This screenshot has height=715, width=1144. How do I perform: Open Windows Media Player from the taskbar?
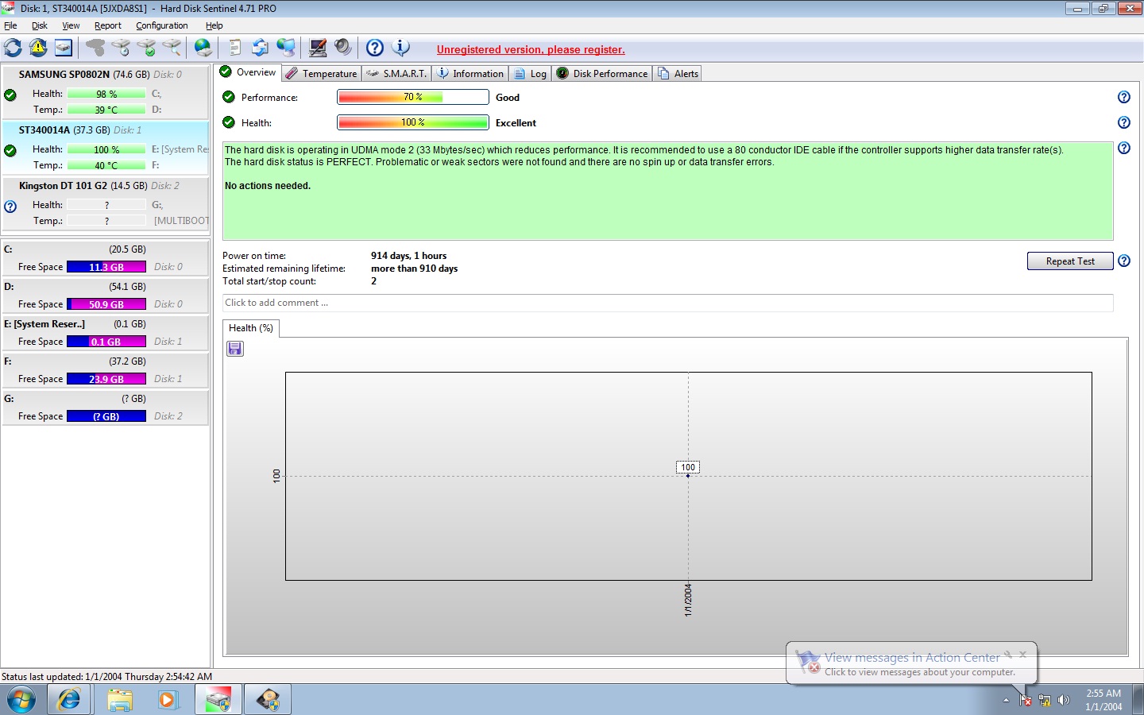(x=168, y=700)
